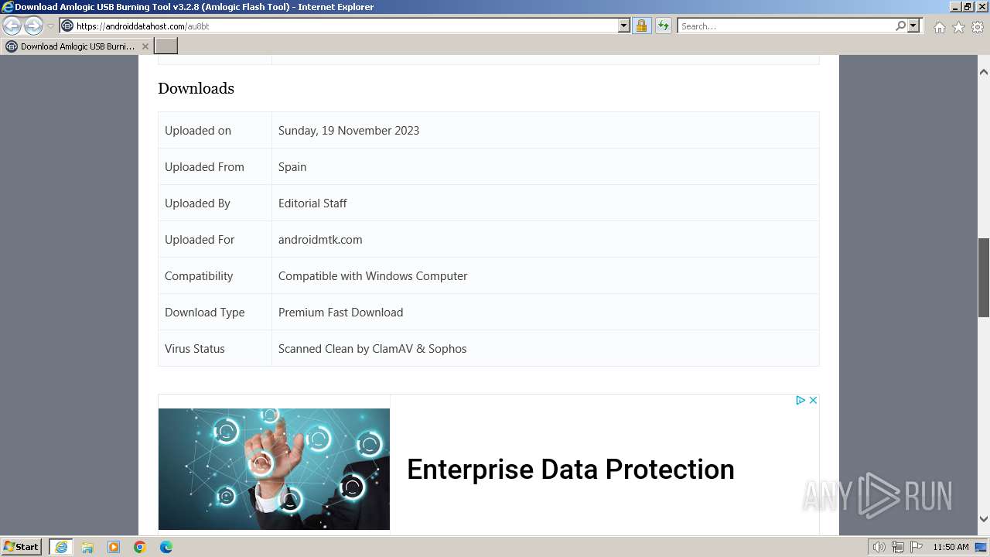Click the 'Uploaded on' label
Image resolution: width=990 pixels, height=557 pixels.
[x=198, y=130]
